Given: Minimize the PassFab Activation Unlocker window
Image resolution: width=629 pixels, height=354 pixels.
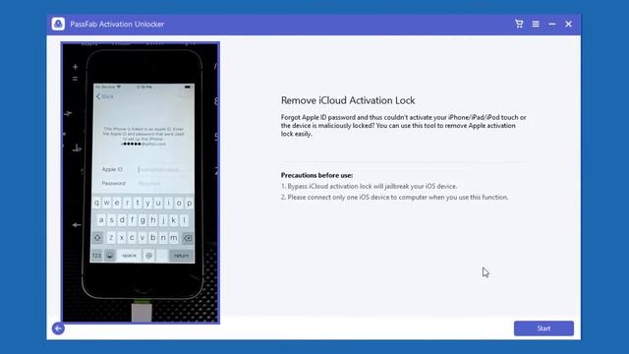Looking at the screenshot, I should [552, 24].
